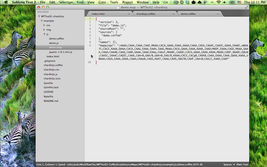This screenshot has height=167, width=267.
Task: Open Gemfile.lock in the sidebar
Action: 51,88
